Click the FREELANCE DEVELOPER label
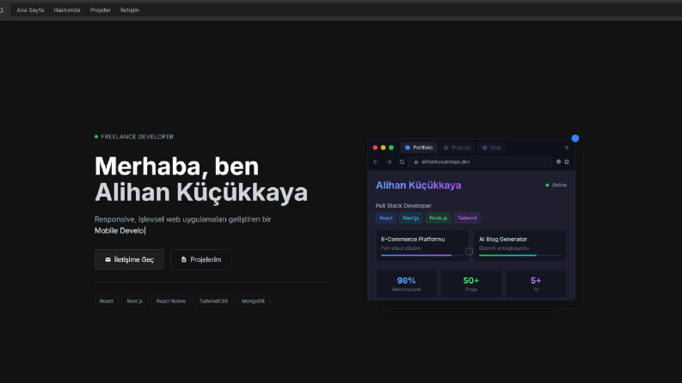This screenshot has width=682, height=383. click(137, 137)
